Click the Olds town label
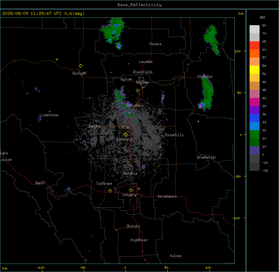Viewport: 279px width, 272px height. coord(126,127)
